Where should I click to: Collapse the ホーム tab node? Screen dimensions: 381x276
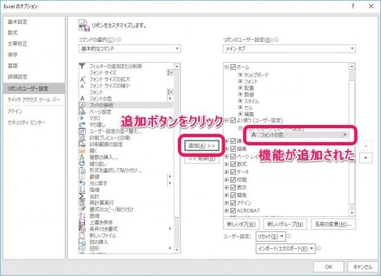pos(227,67)
